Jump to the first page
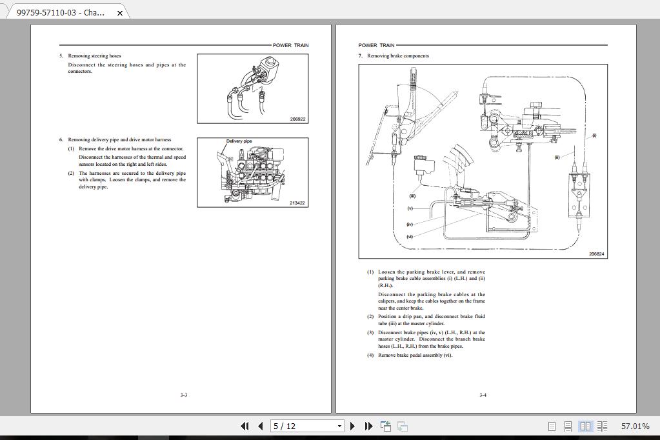Image resolution: width=660 pixels, height=440 pixels. [245, 426]
